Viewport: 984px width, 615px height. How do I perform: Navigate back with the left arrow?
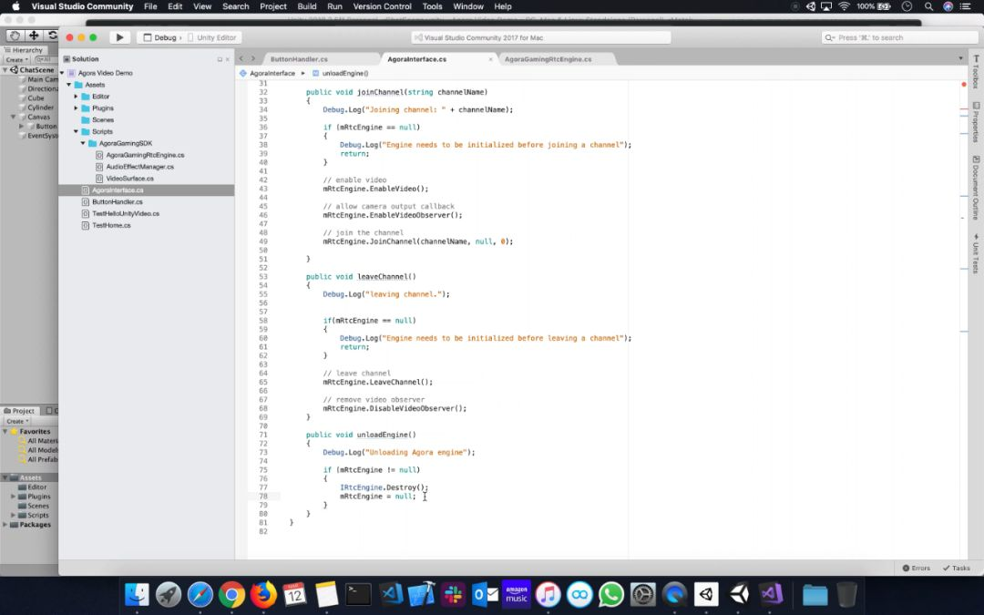[241, 58]
